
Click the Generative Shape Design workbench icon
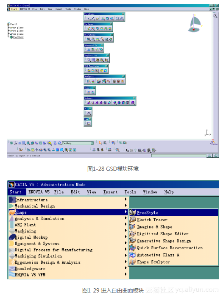[133, 241]
